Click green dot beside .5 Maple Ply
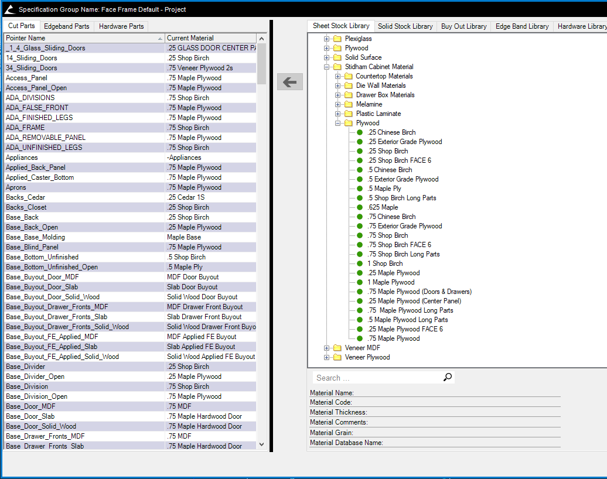Viewport: 607px width, 479px height. point(360,189)
